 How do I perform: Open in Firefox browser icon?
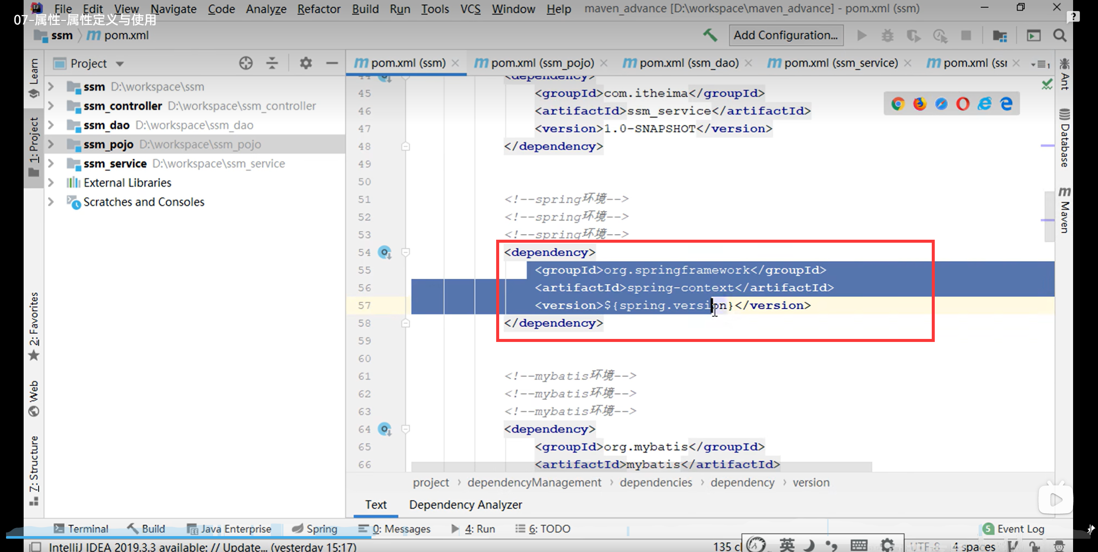919,104
